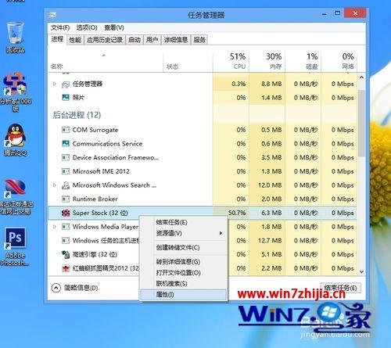Image resolution: width=391 pixels, height=348 pixels.
Task: Select the Communications Service row name
Action: click(x=107, y=144)
